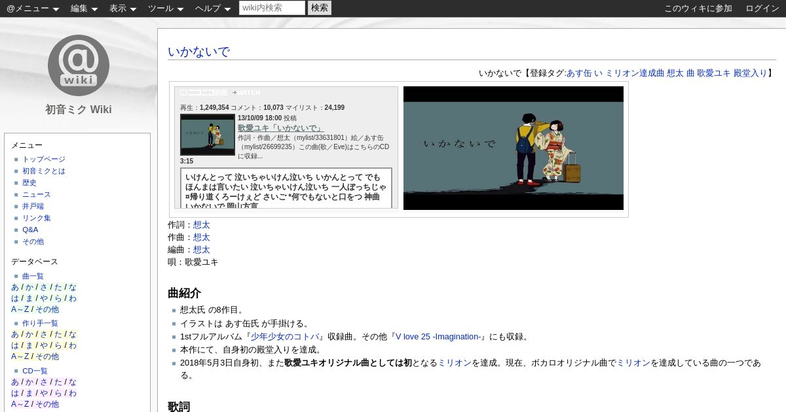The height and width of the screenshot is (412, 786).
Task: Click the 検索 button
Action: point(320,8)
